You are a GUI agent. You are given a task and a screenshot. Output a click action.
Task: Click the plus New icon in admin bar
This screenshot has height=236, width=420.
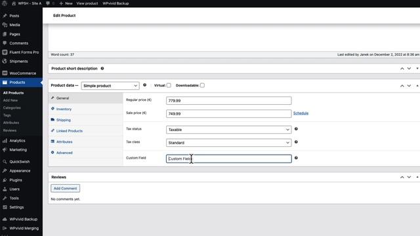[x=61, y=3]
